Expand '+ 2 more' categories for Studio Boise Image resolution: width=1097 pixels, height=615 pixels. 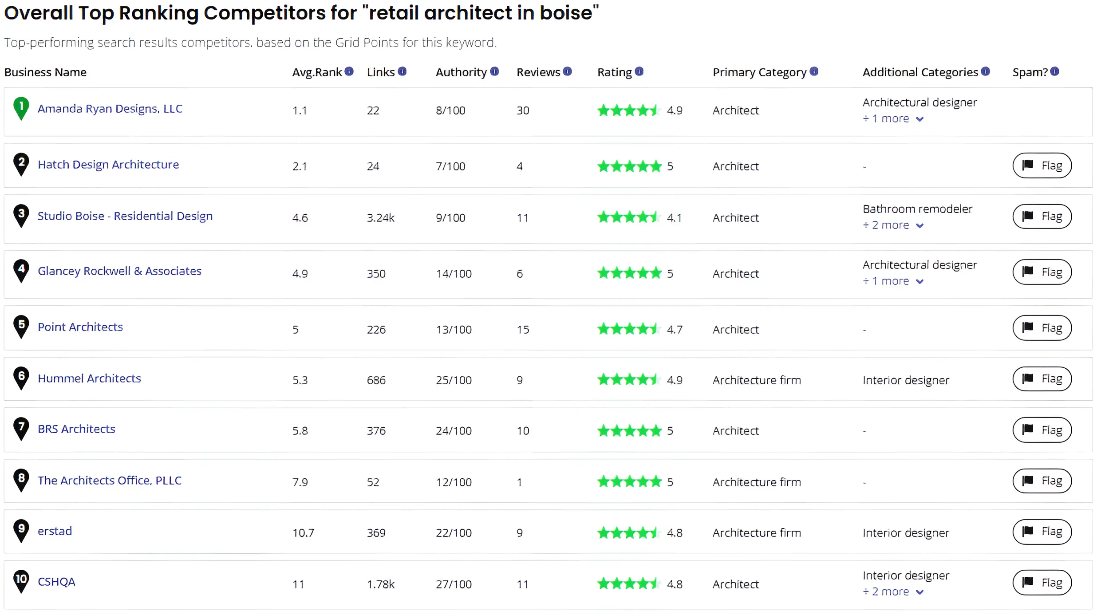click(893, 225)
